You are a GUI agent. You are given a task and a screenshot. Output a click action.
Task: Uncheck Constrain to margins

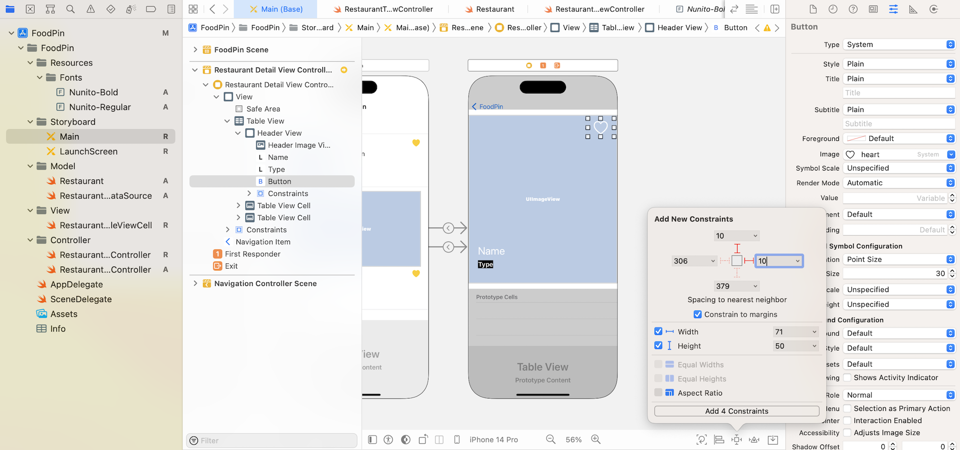click(698, 314)
